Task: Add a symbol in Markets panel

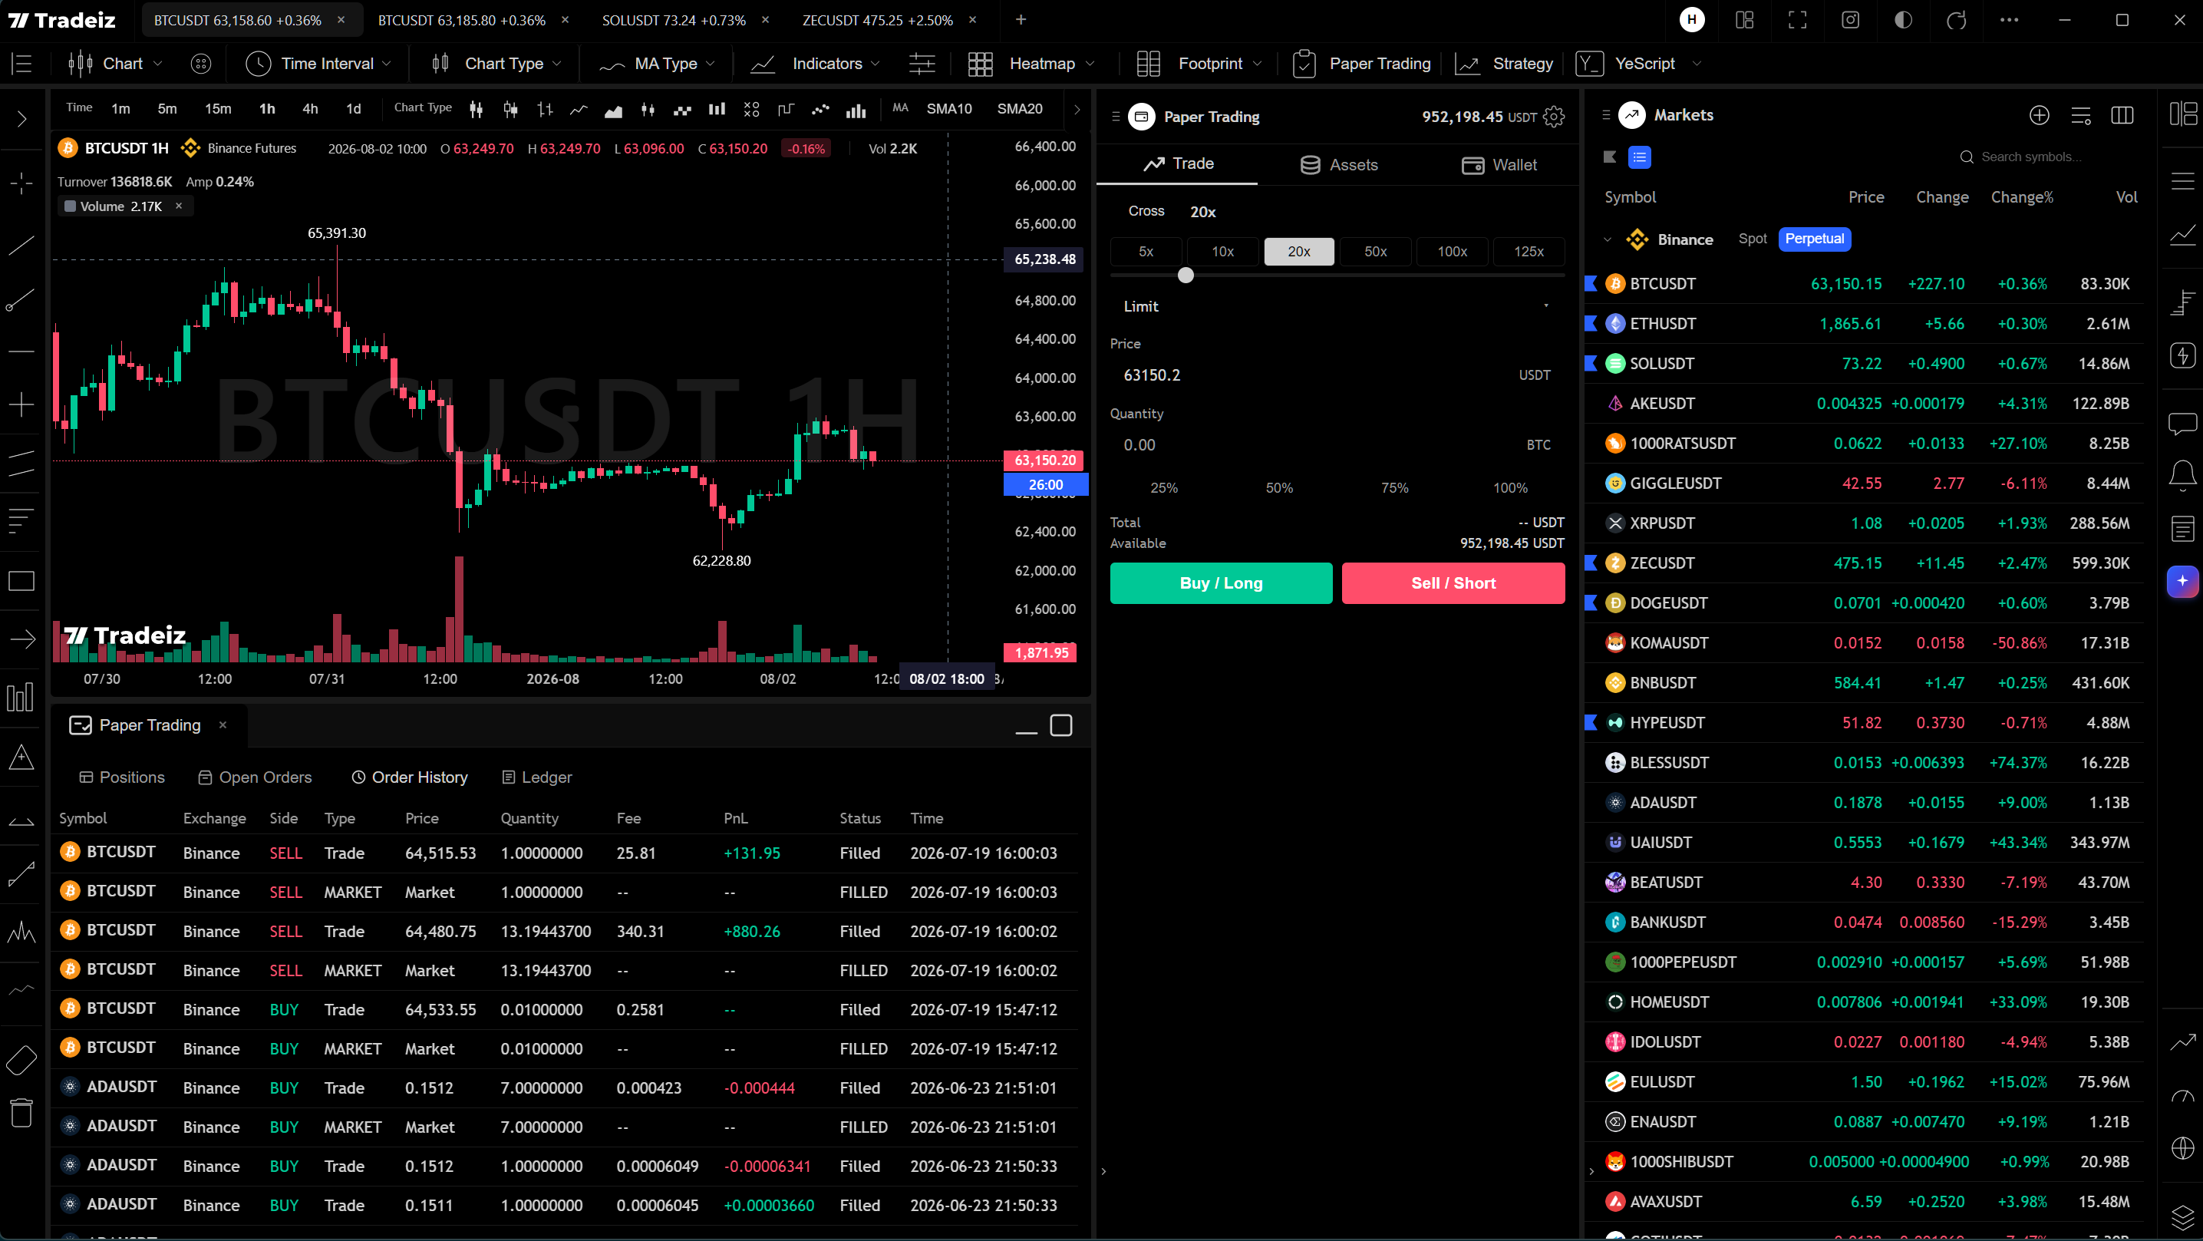Action: (2039, 115)
